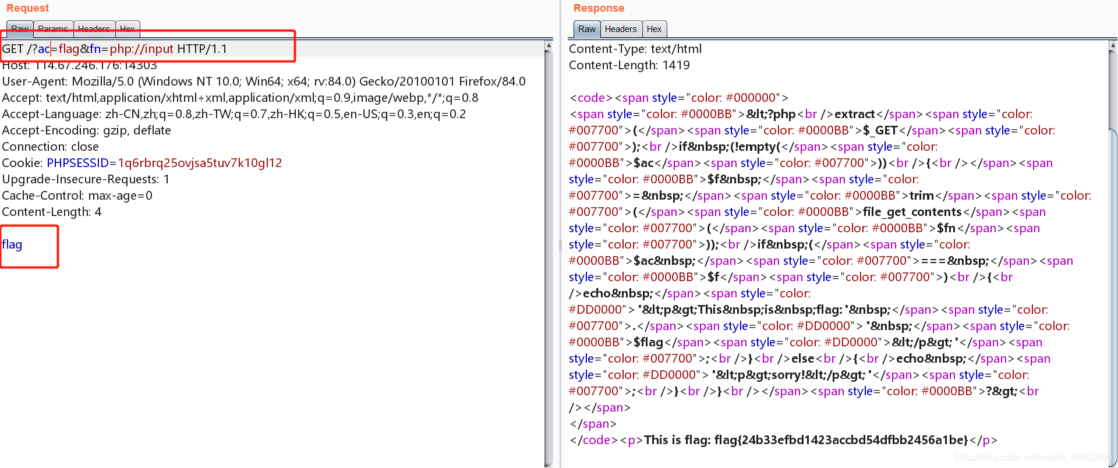The height and width of the screenshot is (468, 1118).
Task: Click the Upgrade-Insecure-Requests: 1 line
Action: [86, 179]
